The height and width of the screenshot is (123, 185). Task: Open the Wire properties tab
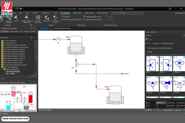tap(102, 13)
